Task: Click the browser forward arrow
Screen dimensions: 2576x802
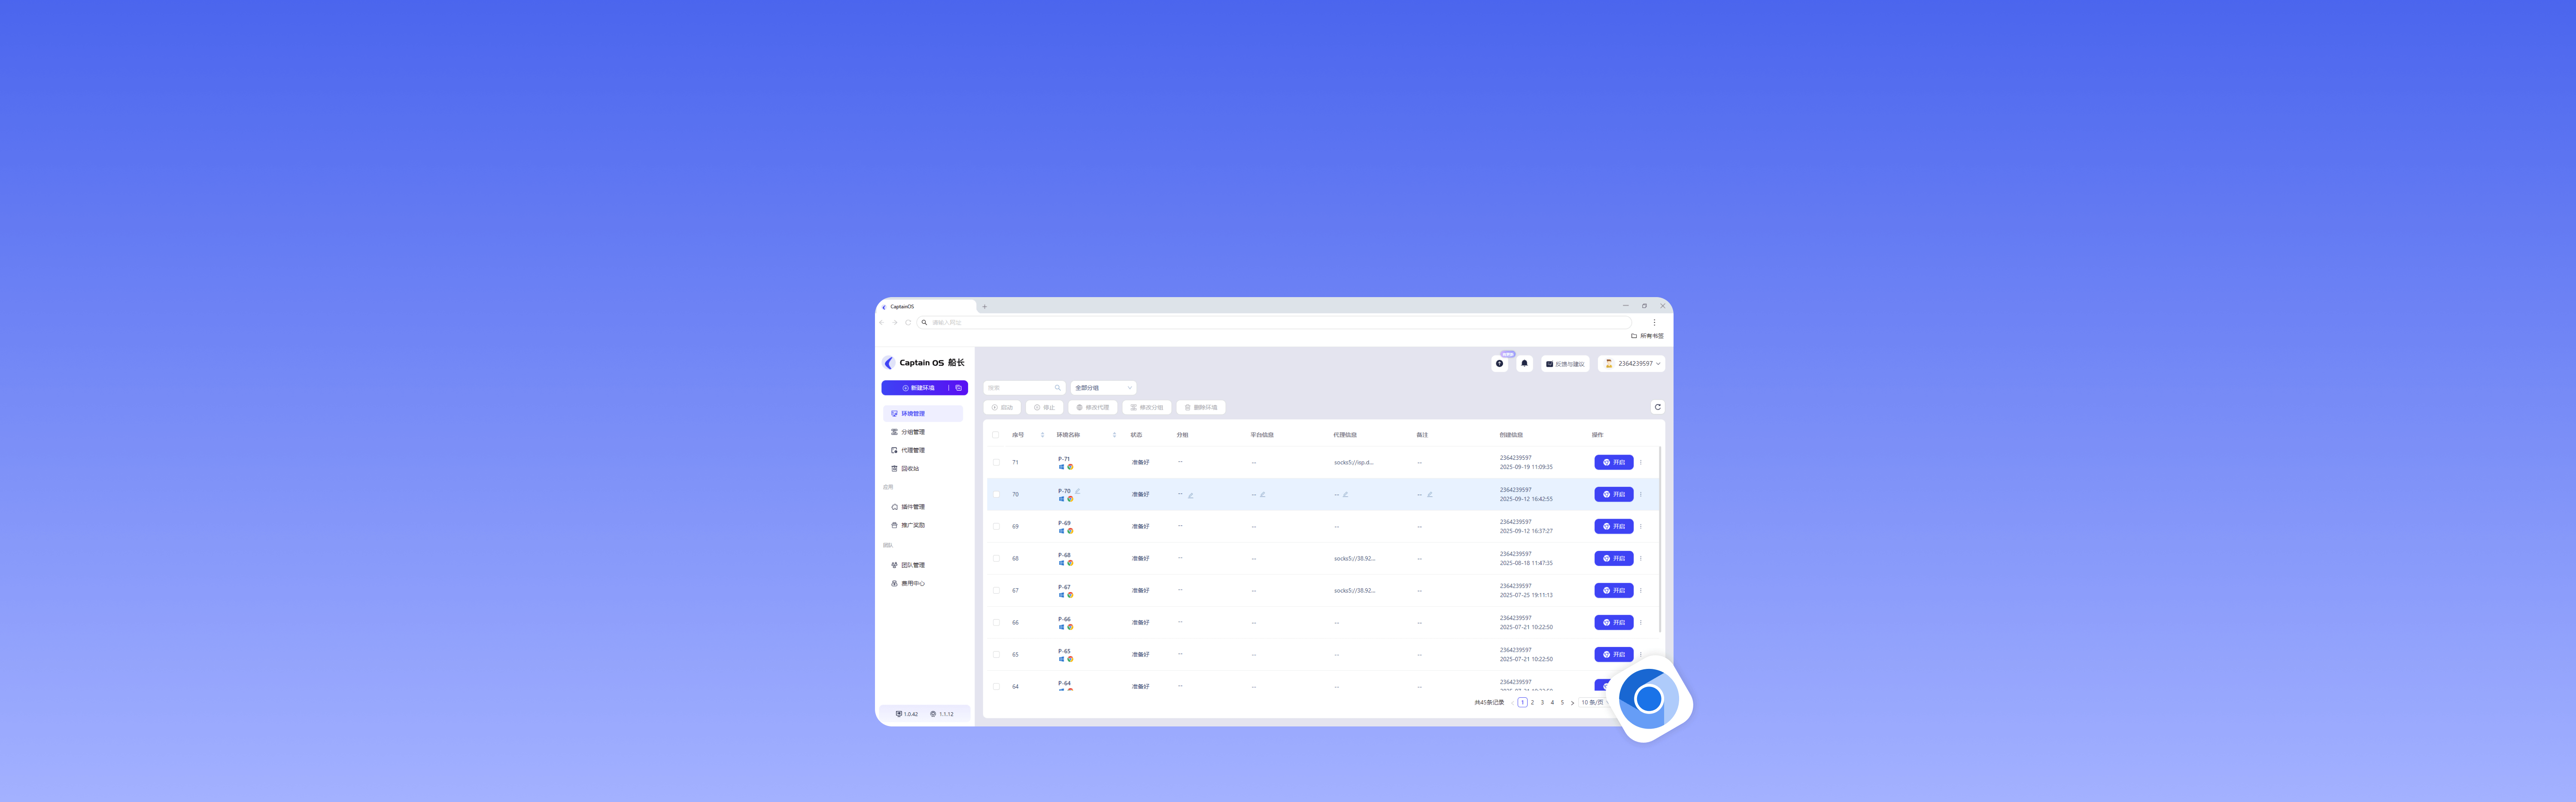Action: click(895, 322)
